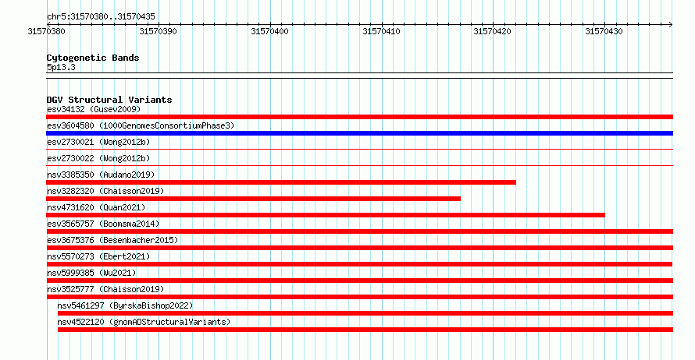Click the 31570430 ruler coordinate
695x360 pixels.
(x=604, y=31)
